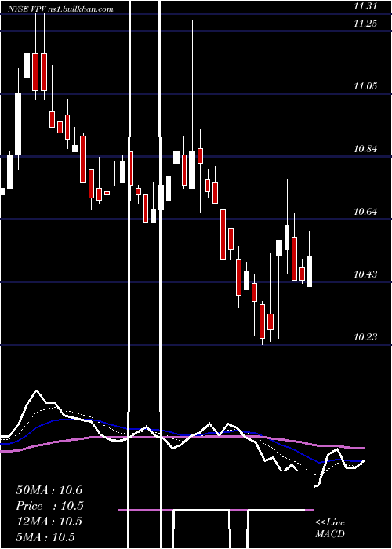Select the 11.25 price level label
The width and height of the screenshot is (392, 549).
point(365,24)
